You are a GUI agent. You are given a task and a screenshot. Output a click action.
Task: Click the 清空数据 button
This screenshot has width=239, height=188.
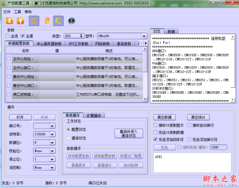click(x=164, y=117)
